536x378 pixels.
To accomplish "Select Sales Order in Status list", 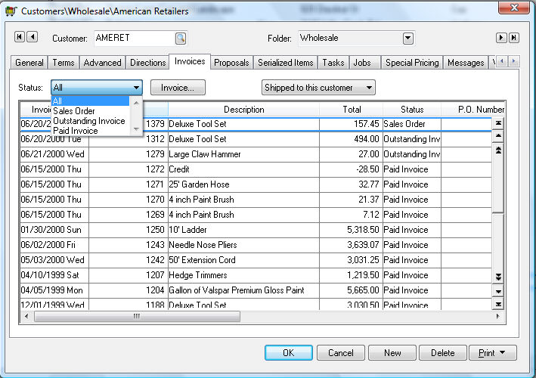I will (x=74, y=111).
